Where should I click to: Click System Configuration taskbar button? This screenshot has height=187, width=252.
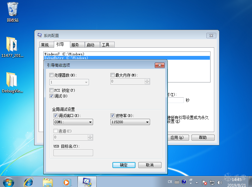[87, 182]
